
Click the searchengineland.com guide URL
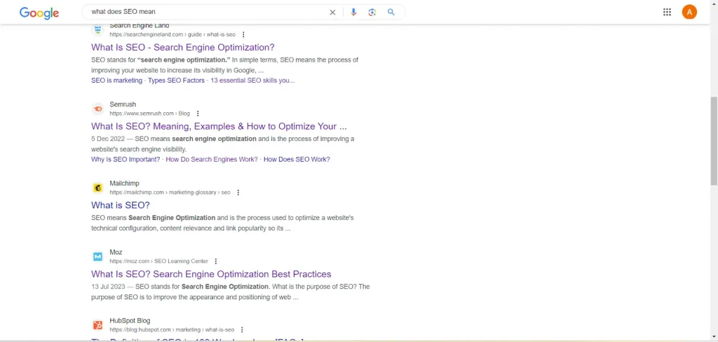pyautogui.click(x=172, y=35)
